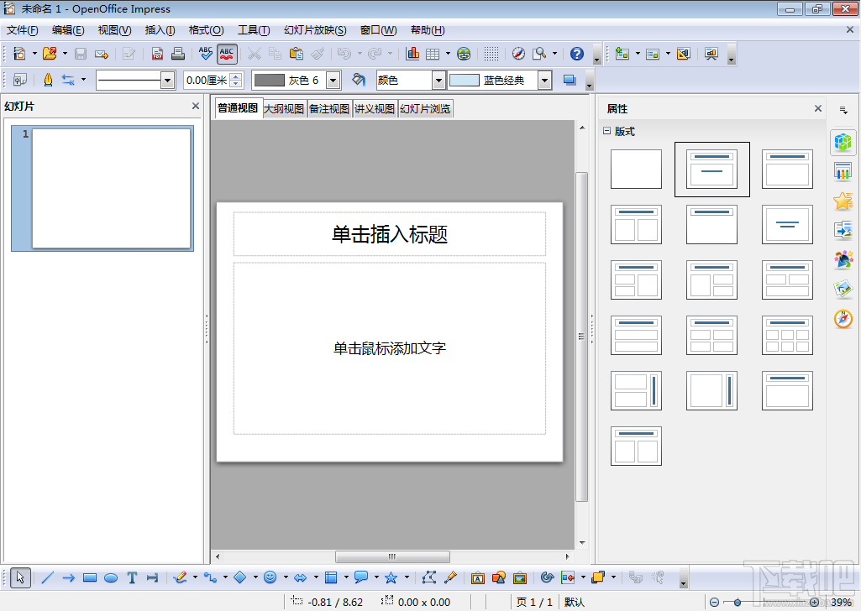The image size is (861, 611).
Task: Toggle the Line Style pen icon
Action: (x=48, y=80)
